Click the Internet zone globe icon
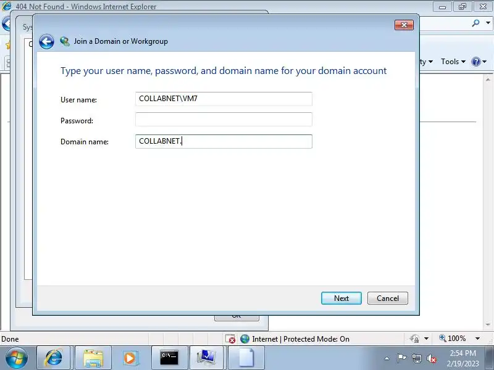The image size is (494, 370). click(x=245, y=339)
